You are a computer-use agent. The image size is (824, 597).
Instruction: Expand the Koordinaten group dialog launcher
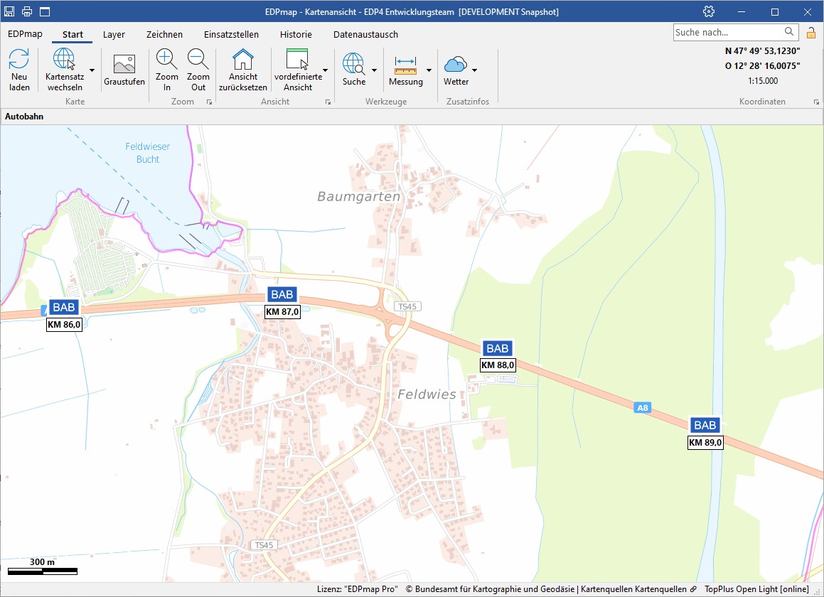point(816,102)
